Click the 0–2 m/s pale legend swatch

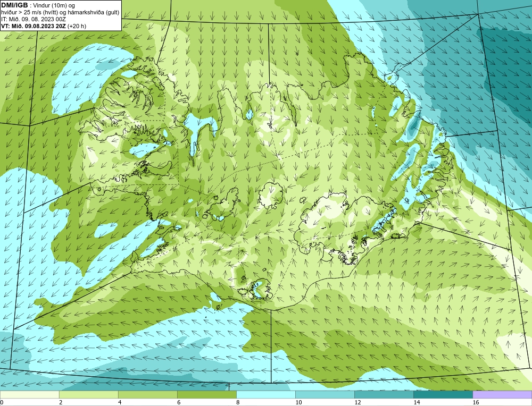(29, 394)
